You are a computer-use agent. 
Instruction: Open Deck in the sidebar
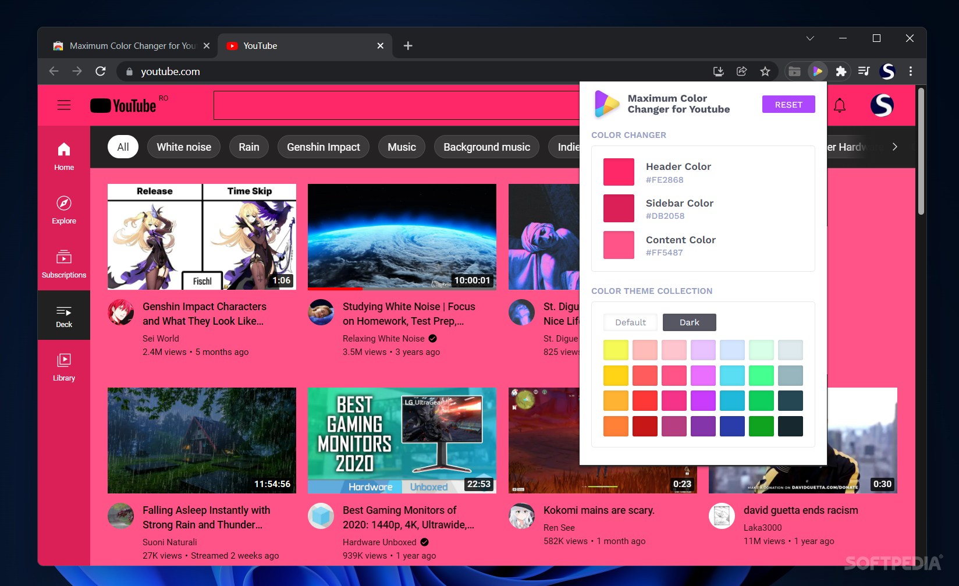64,316
